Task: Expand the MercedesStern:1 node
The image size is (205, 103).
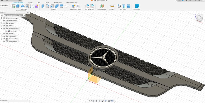Action: click(x=2, y=39)
